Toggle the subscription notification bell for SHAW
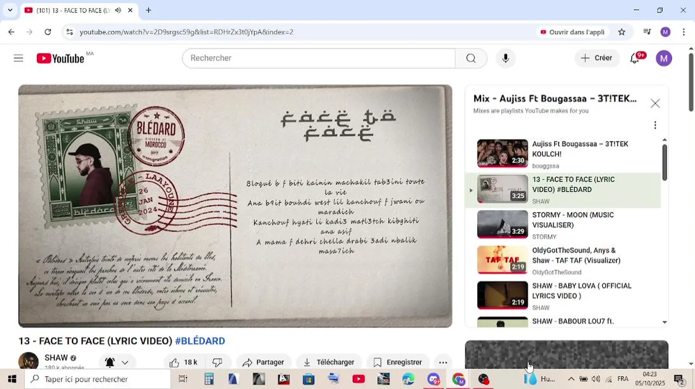695x389 pixels. [109, 363]
